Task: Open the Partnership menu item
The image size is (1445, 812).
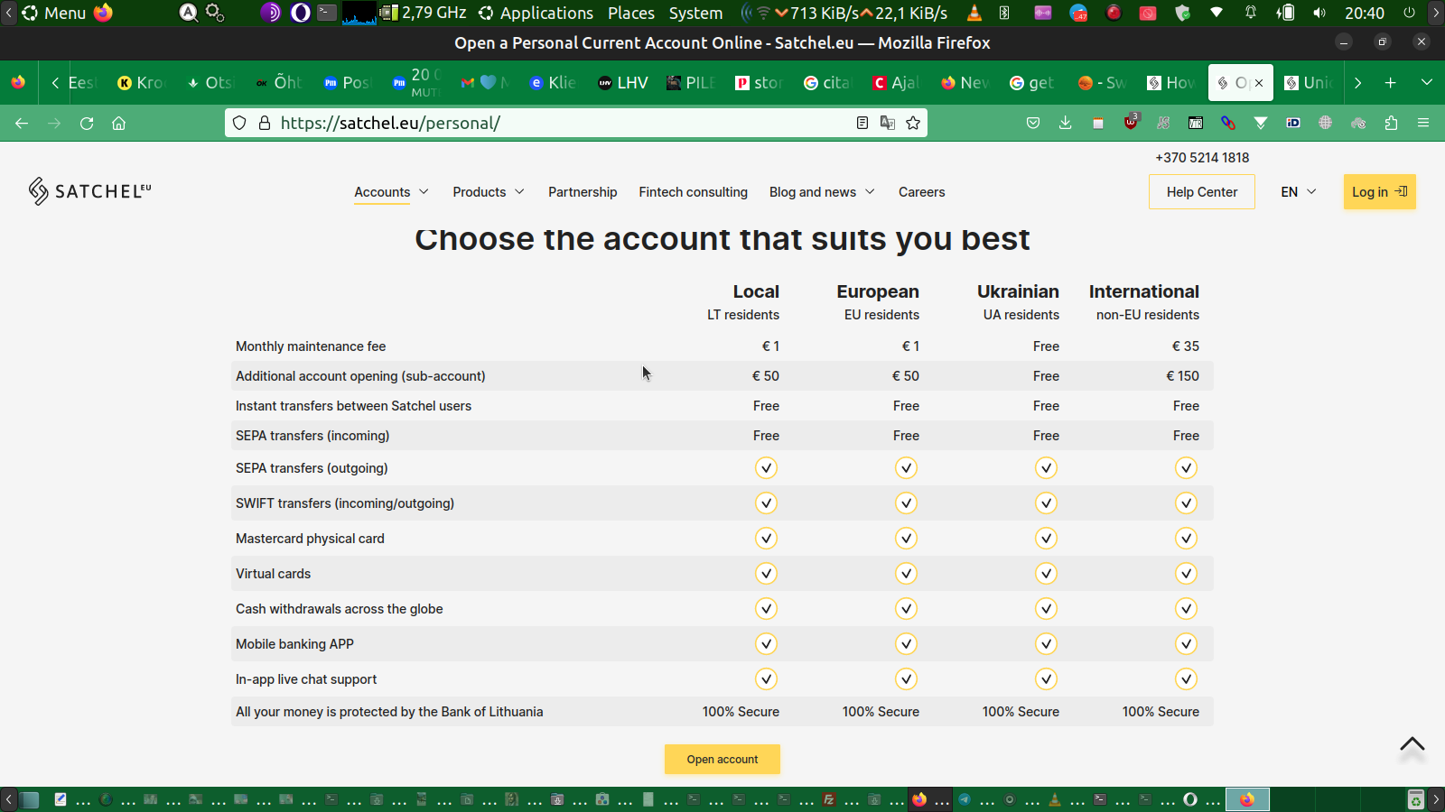Action: coord(583,192)
